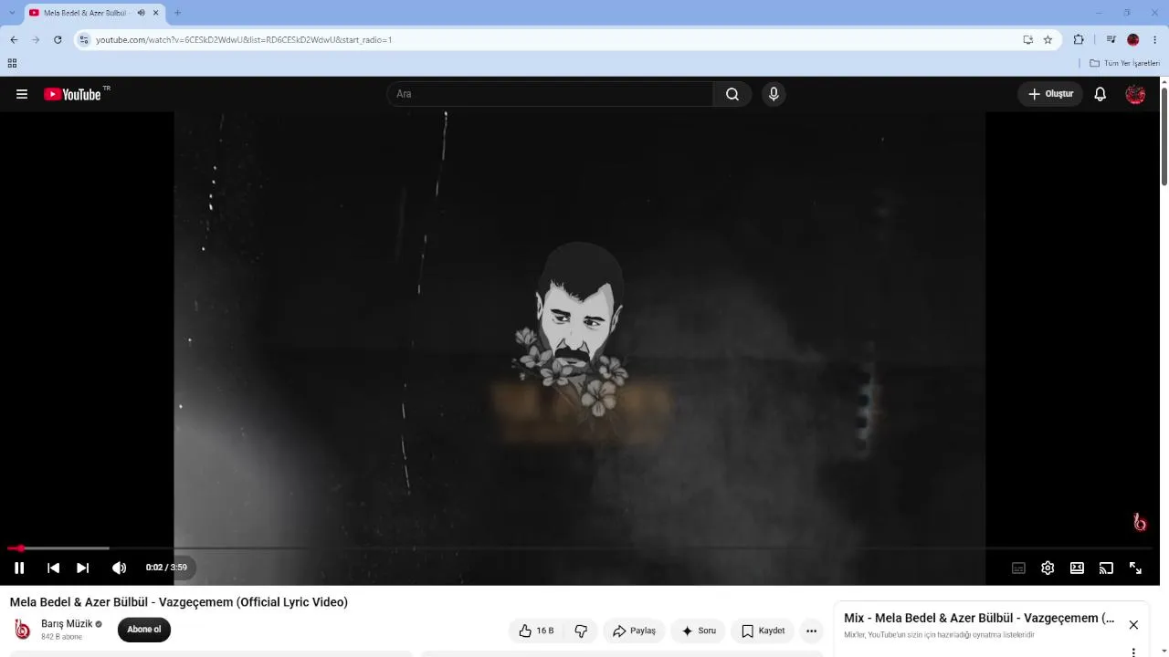Skip to the next video
The height and width of the screenshot is (657, 1169).
click(x=82, y=568)
